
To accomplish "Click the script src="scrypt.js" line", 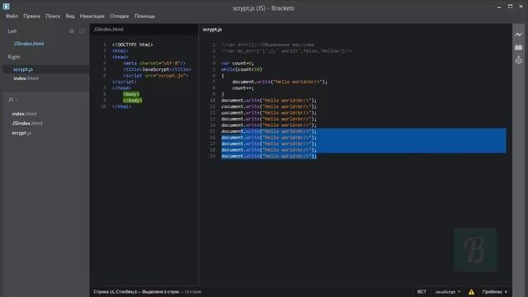I will point(156,75).
